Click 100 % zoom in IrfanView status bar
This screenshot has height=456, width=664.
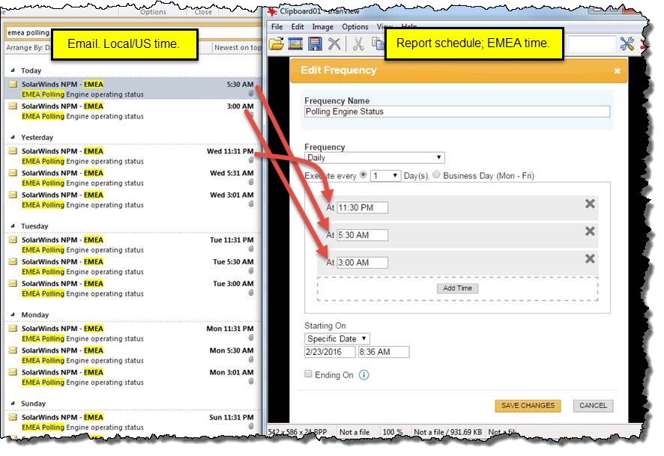[392, 432]
